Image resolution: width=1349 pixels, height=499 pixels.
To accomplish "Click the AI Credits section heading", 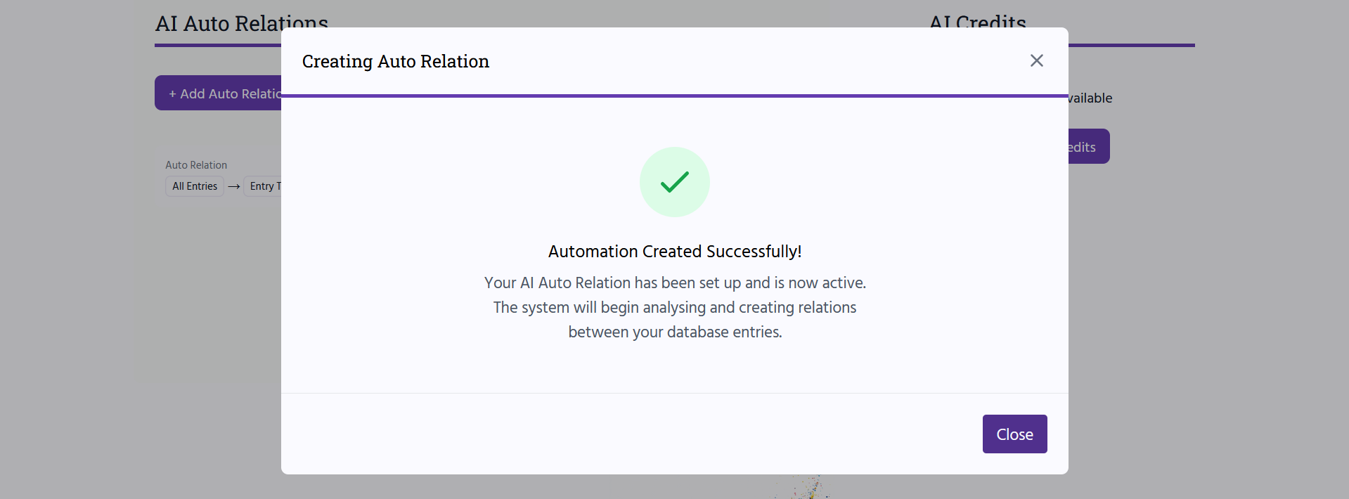I will point(978,22).
